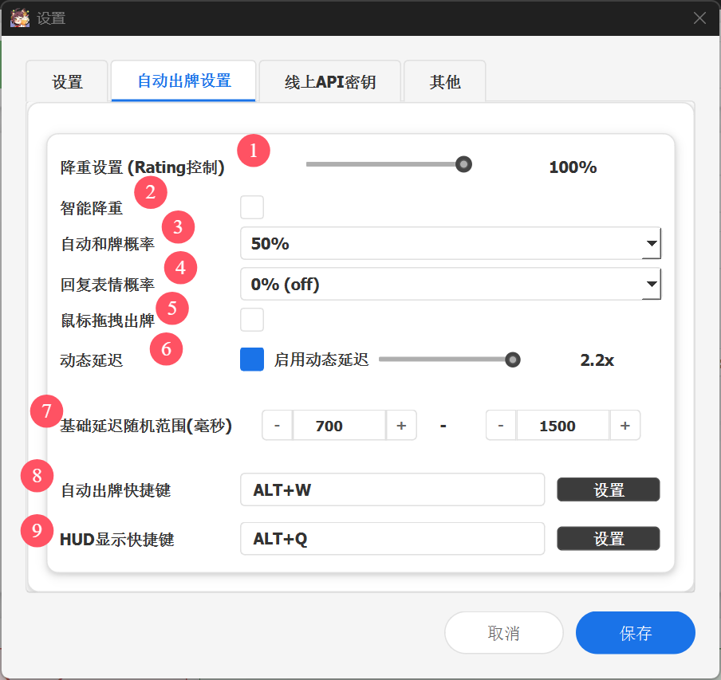
Task: Enable the 智能降重 checkbox
Action: tap(251, 206)
